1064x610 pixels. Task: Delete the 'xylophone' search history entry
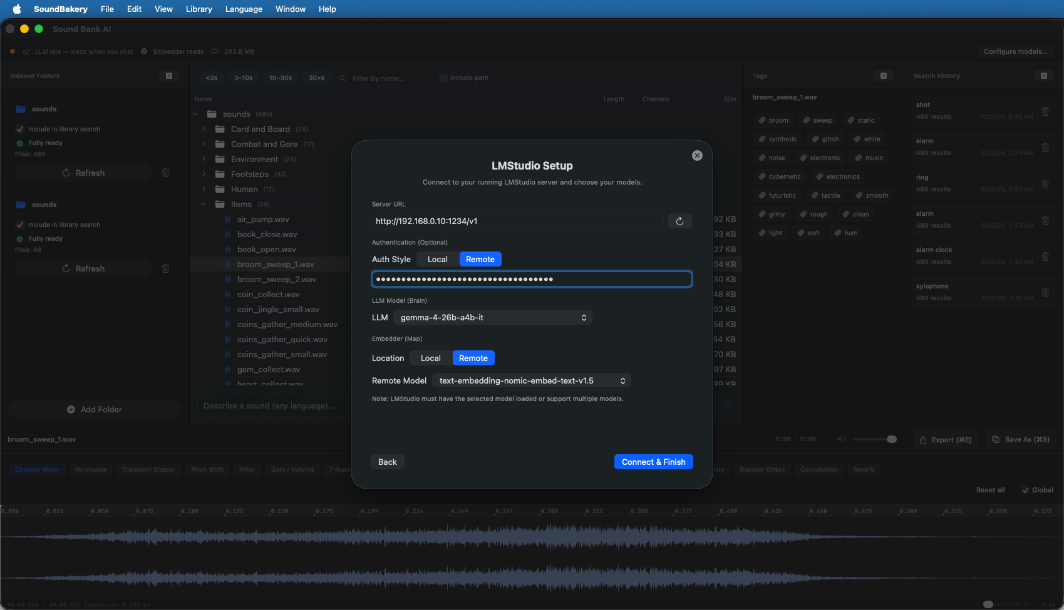point(1045,293)
